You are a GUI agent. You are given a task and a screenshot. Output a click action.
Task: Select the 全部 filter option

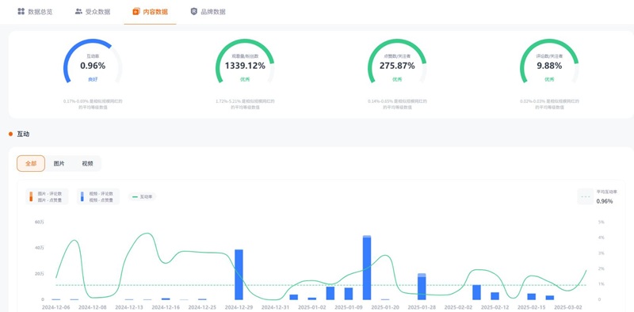click(x=31, y=163)
